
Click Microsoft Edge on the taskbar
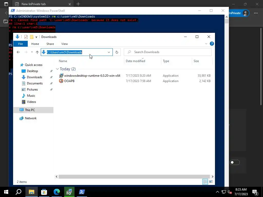(57, 192)
